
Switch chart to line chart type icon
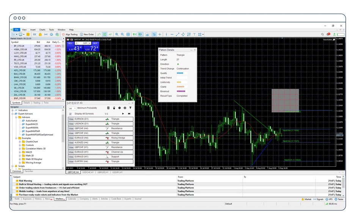tap(110, 34)
